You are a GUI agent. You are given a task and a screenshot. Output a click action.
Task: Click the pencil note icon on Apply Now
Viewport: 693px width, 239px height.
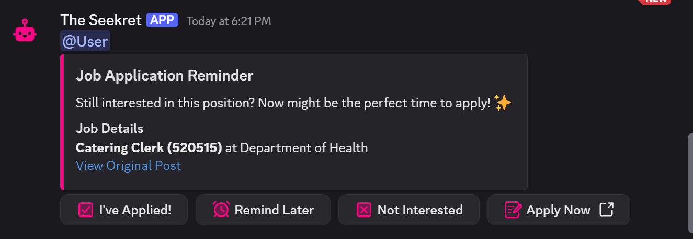[x=513, y=210]
